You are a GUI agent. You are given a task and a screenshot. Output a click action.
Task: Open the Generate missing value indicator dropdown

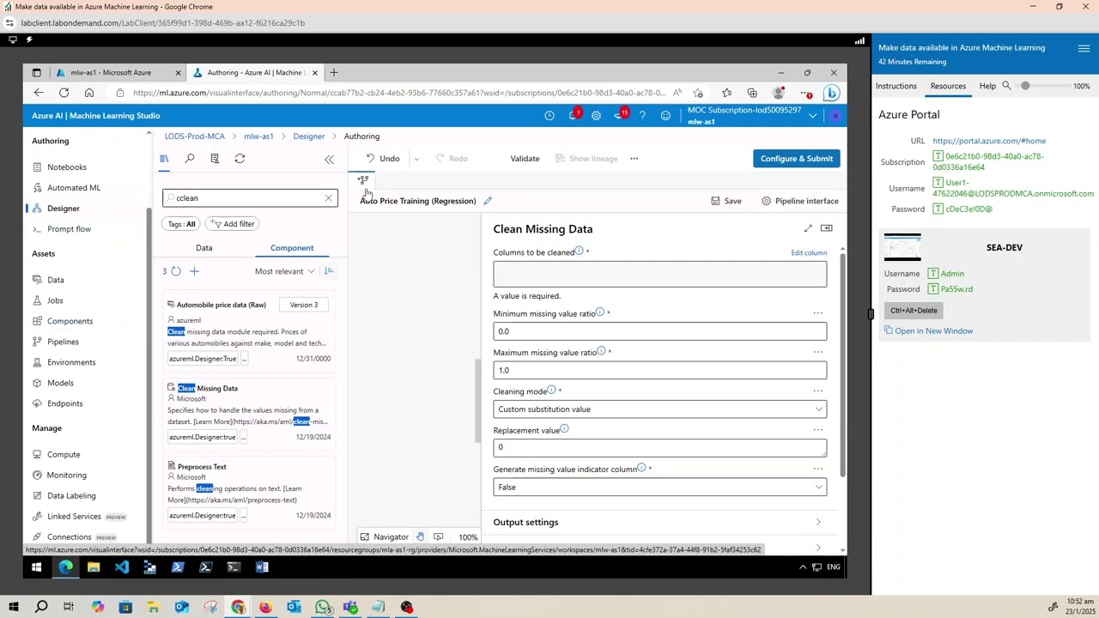tap(659, 488)
